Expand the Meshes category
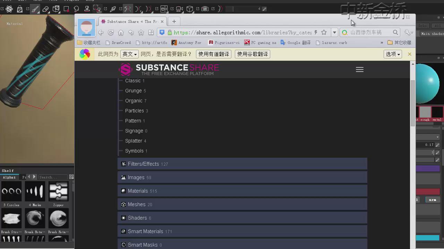 pyautogui.click(x=242, y=204)
